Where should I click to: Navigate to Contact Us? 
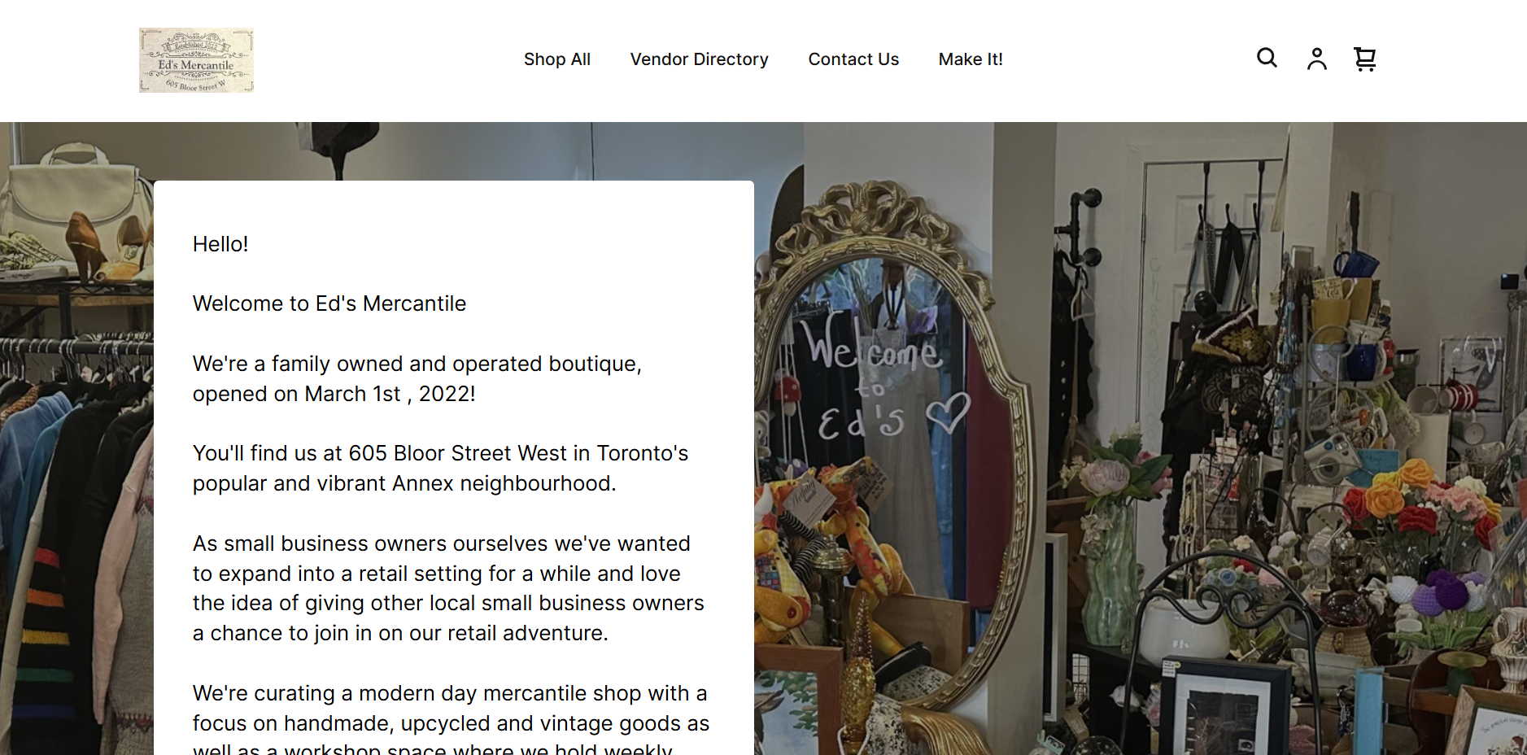(853, 59)
